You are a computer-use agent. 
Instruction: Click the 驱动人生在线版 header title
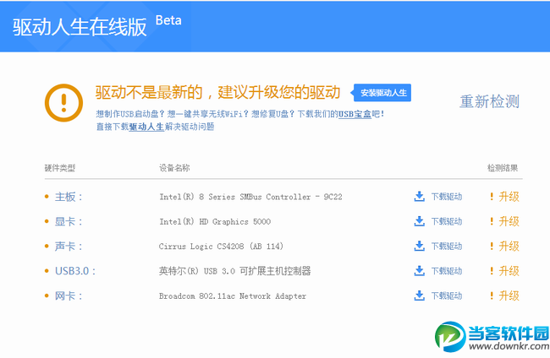click(80, 27)
